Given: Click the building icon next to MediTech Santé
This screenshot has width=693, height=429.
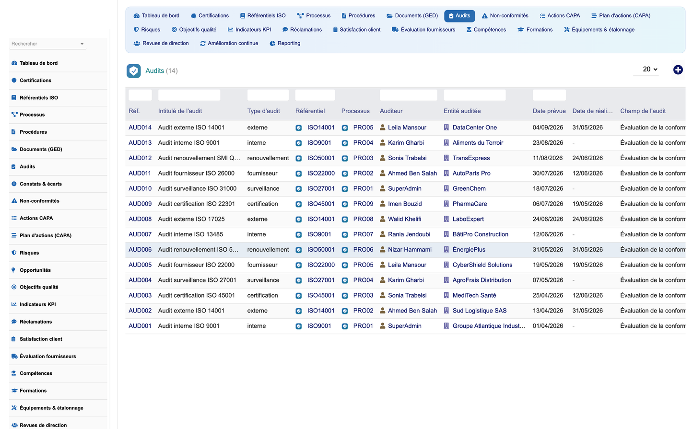Looking at the screenshot, I should pos(446,296).
